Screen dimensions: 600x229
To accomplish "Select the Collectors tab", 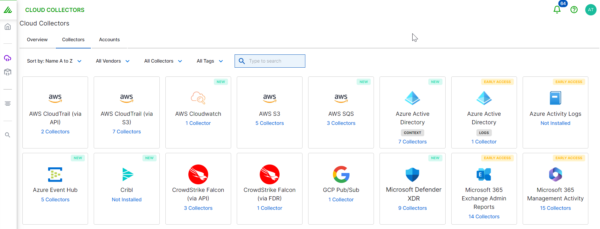I will tap(73, 40).
